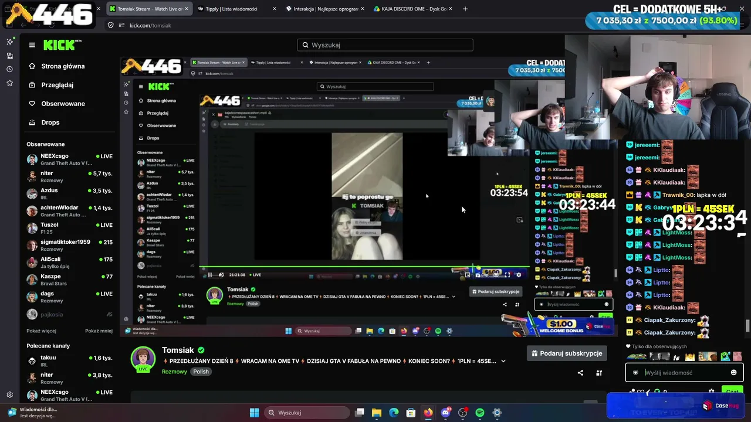Open the emoji picker in chat input
This screenshot has width=751, height=422.
coord(733,372)
